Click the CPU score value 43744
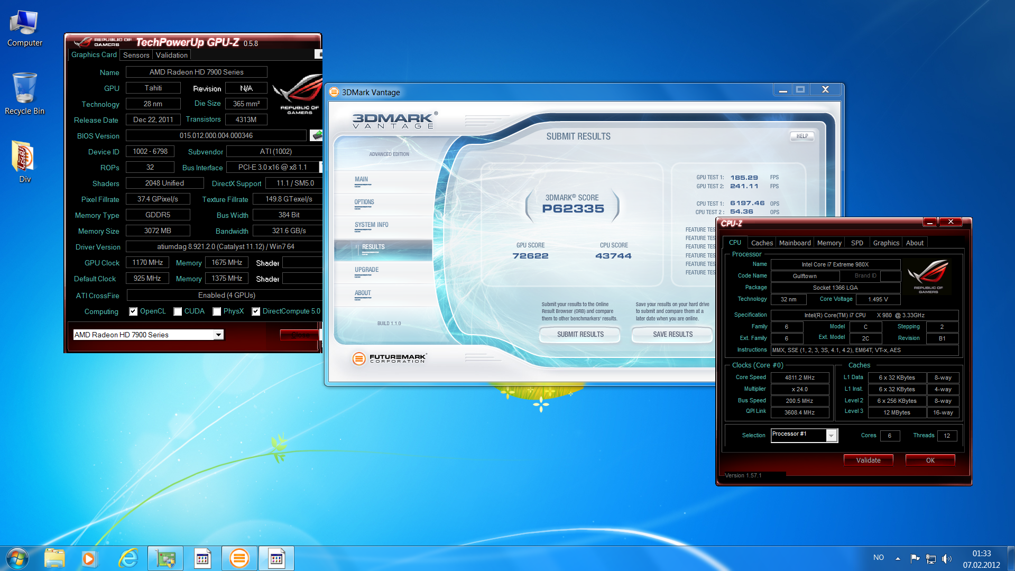Viewport: 1015px width, 571px height. pyautogui.click(x=613, y=256)
